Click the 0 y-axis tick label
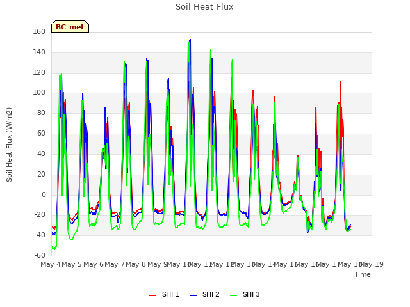Viewport: 410px width, 307px height. 44,194
